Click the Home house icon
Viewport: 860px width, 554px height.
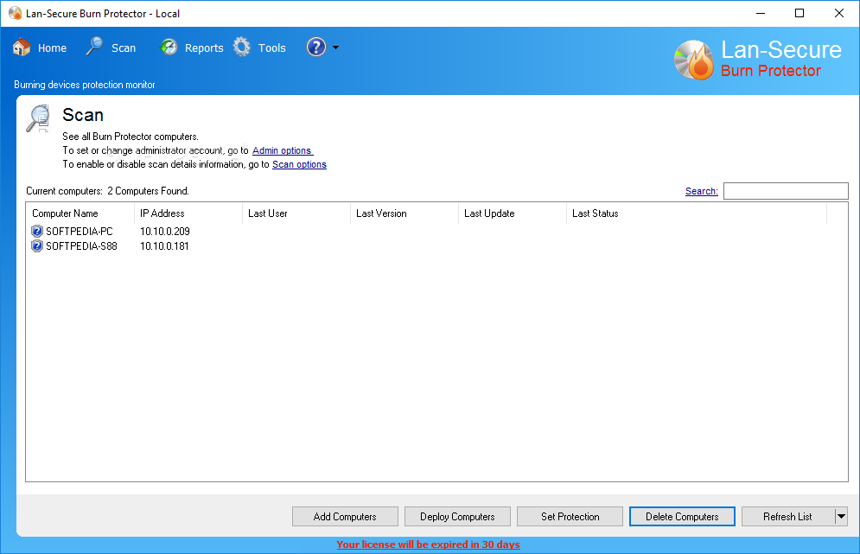pyautogui.click(x=22, y=48)
